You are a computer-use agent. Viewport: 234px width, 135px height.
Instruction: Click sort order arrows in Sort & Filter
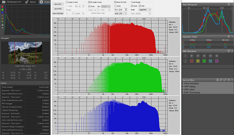coord(221,80)
